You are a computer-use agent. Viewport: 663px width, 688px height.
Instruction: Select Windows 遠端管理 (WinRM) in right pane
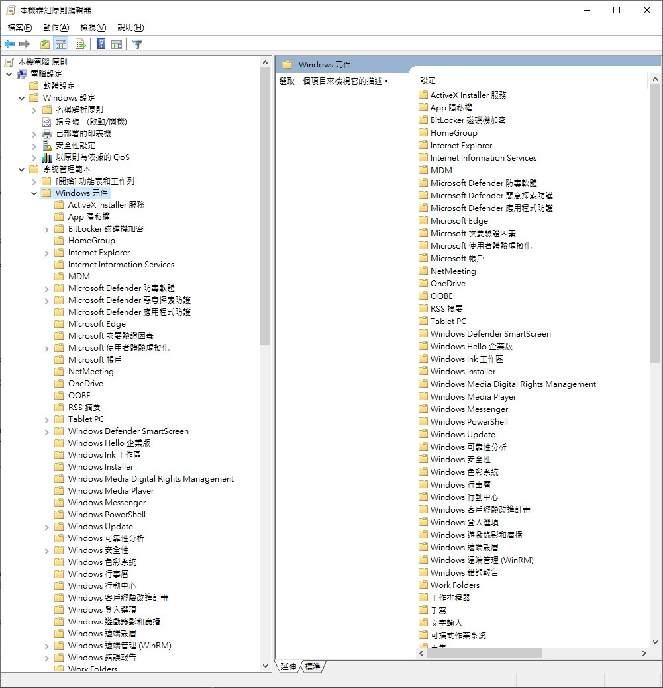pyautogui.click(x=482, y=560)
